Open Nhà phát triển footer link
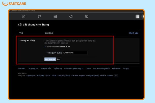155x103 pixels. [x=46, y=68]
